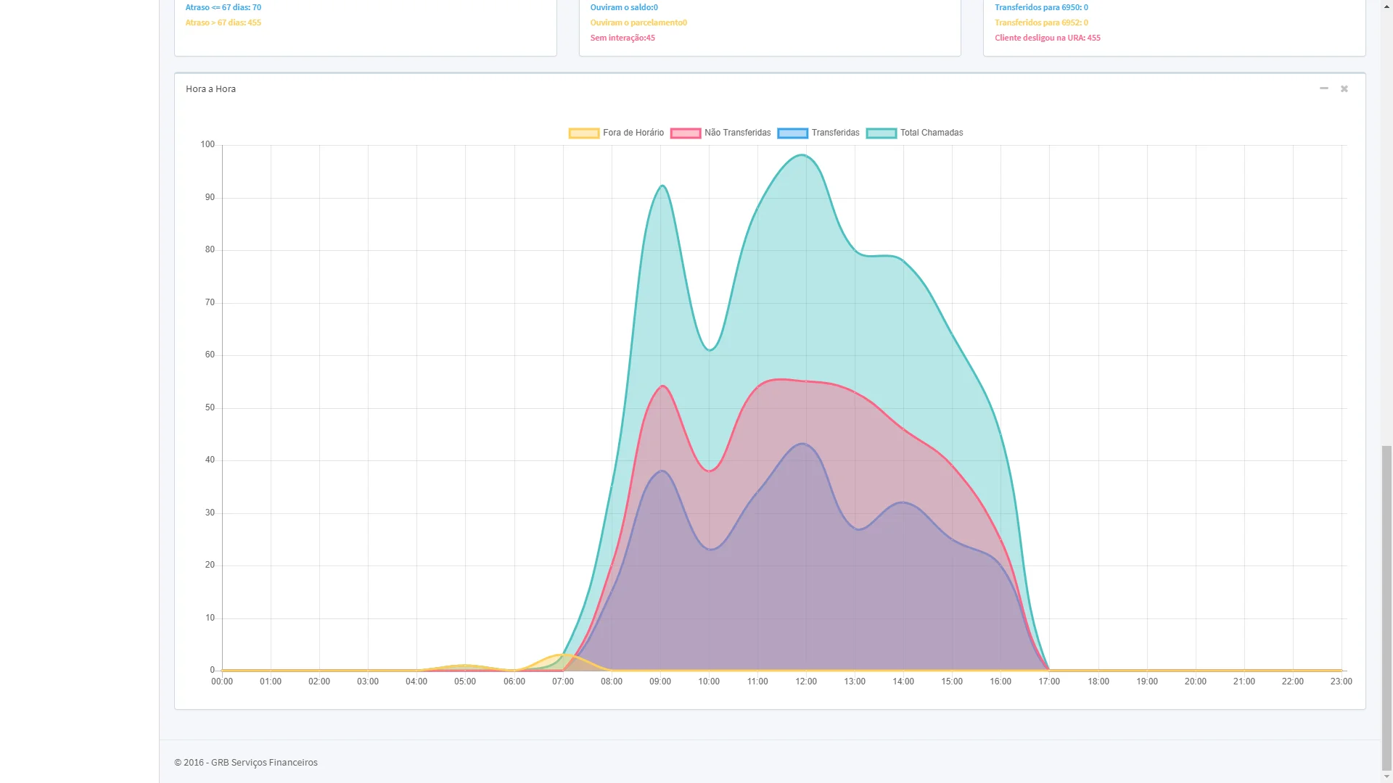Screen dimensions: 1393x783
Task: Click the Atraso > 67 dias: 455 text
Action: (223, 22)
